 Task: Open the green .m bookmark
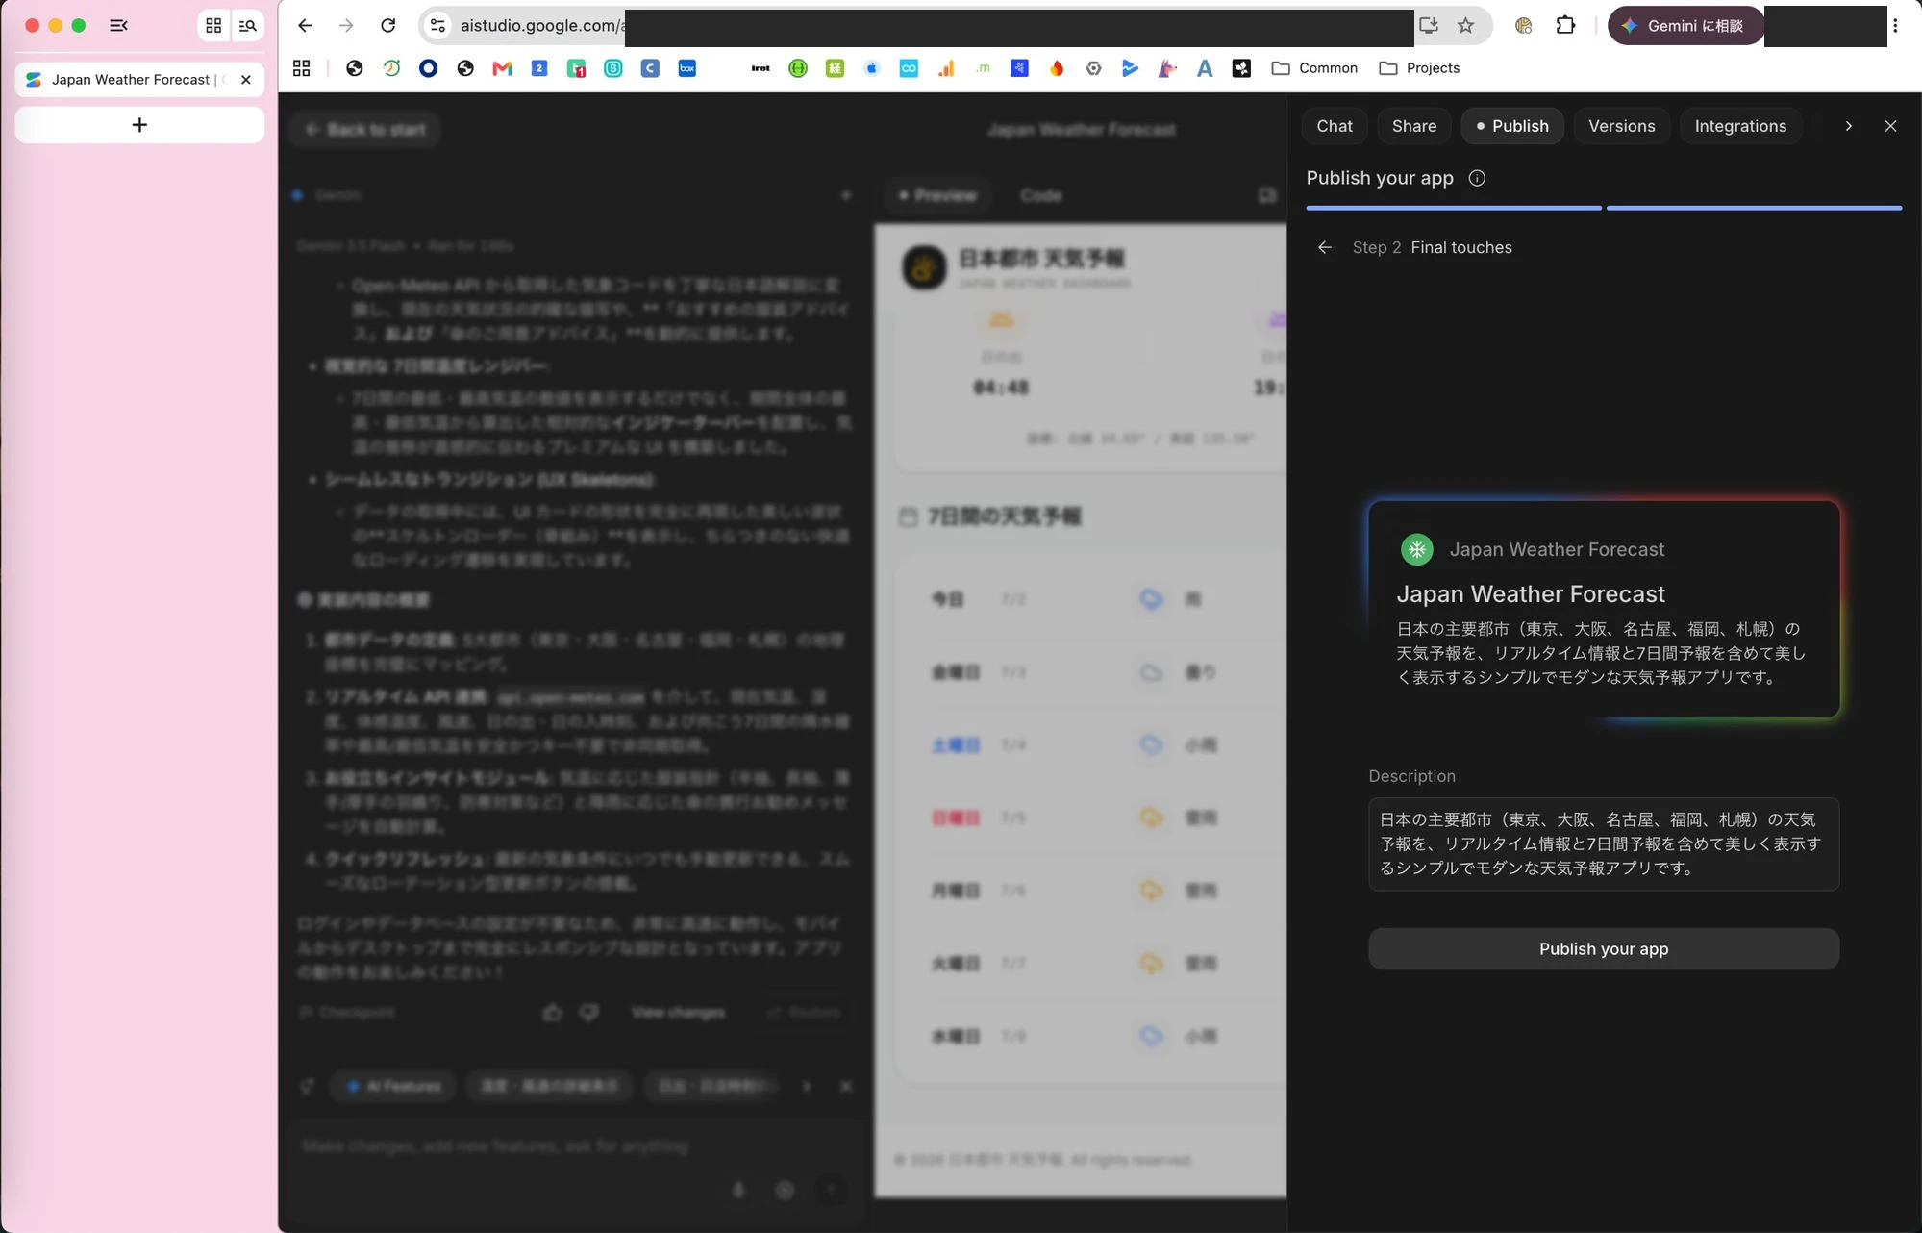pyautogui.click(x=983, y=68)
